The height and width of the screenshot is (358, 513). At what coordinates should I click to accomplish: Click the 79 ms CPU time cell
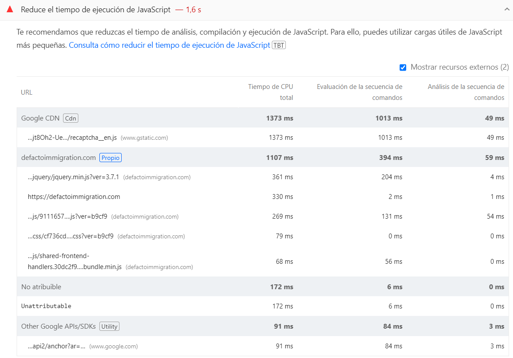coord(285,236)
